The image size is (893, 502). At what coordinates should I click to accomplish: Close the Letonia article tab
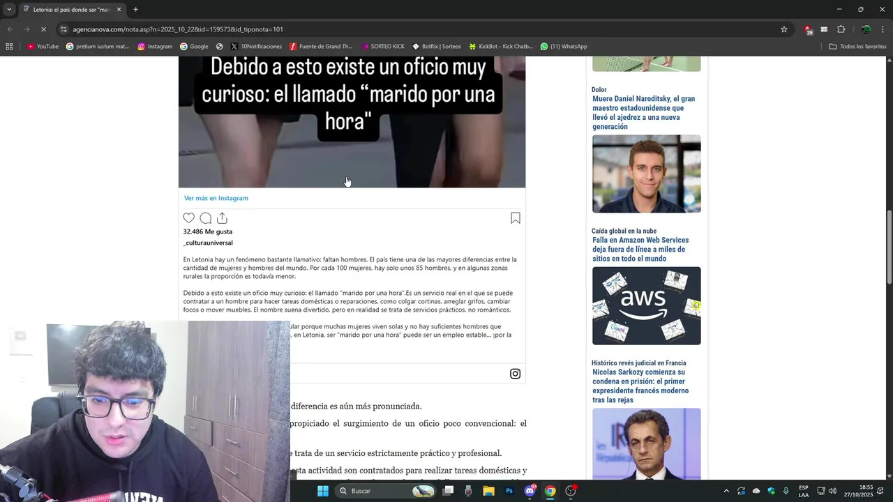[x=119, y=9]
